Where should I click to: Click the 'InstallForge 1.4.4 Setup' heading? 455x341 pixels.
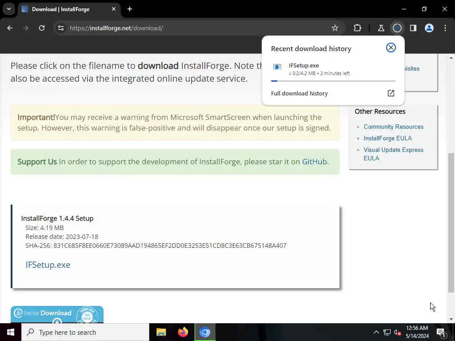[x=57, y=218]
